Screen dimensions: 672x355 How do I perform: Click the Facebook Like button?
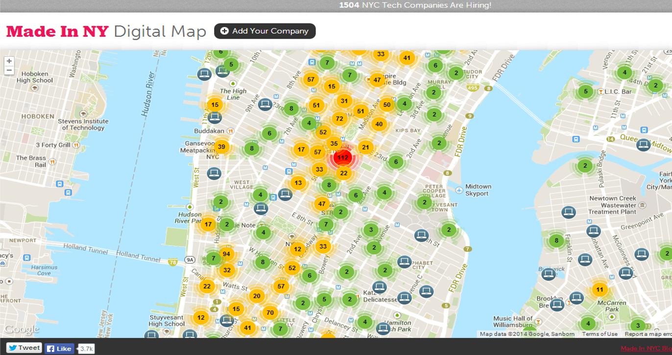click(59, 349)
